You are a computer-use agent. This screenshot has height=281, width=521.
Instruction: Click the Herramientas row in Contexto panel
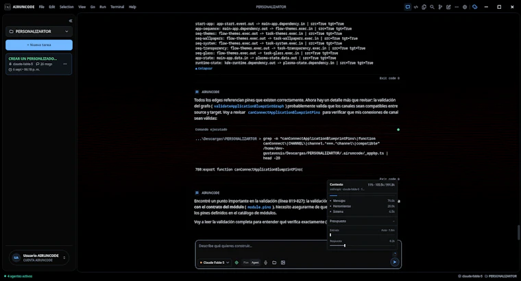pos(362,206)
